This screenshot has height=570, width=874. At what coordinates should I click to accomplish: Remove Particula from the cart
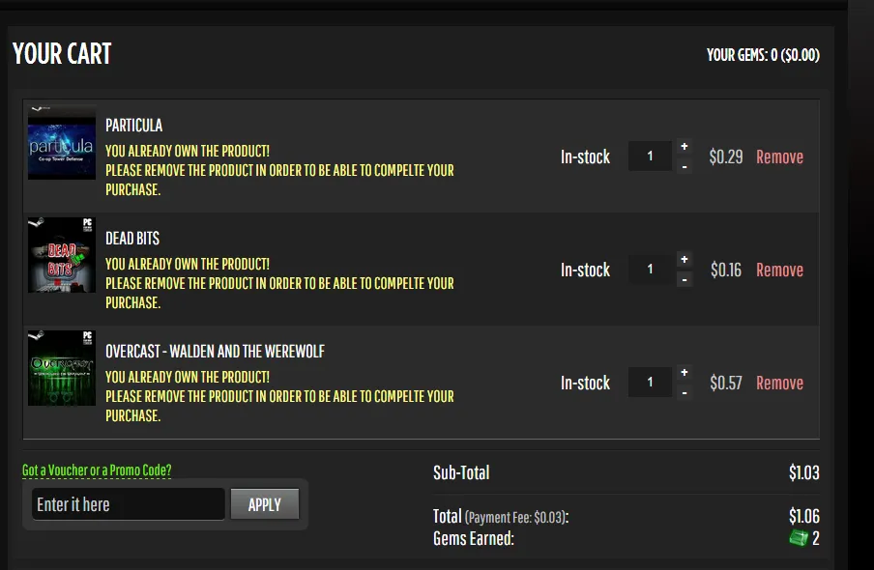coord(779,157)
